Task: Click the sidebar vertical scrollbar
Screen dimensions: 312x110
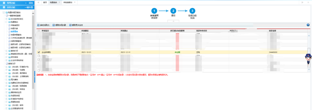Action: pyautogui.click(x=33, y=51)
